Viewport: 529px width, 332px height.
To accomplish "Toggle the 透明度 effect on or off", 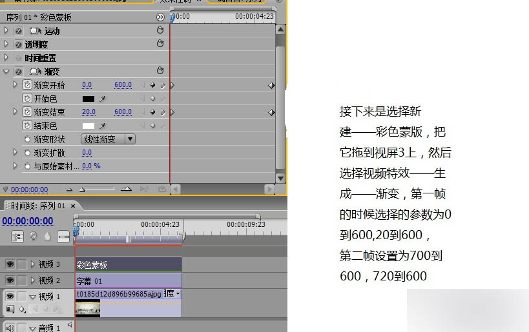I will point(19,44).
